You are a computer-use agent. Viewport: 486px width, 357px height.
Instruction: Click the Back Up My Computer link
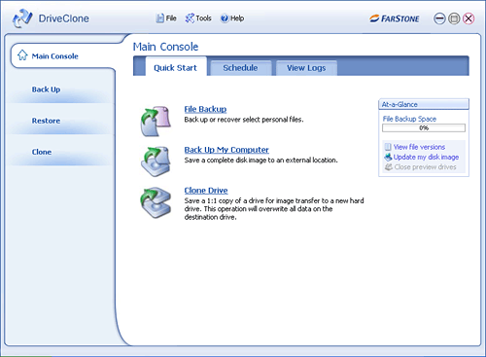[226, 150]
